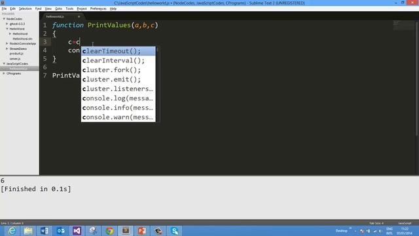
Task: Open server.js in the sidebar
Action: [x=15, y=58]
